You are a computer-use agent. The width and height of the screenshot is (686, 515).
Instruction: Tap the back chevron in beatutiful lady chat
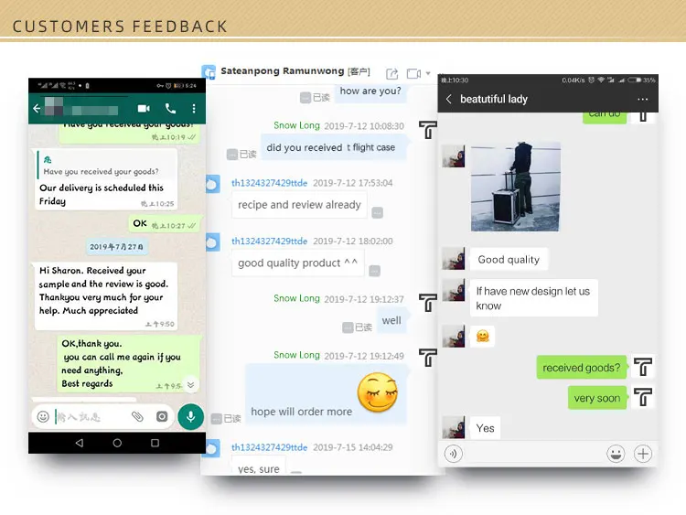(x=449, y=99)
